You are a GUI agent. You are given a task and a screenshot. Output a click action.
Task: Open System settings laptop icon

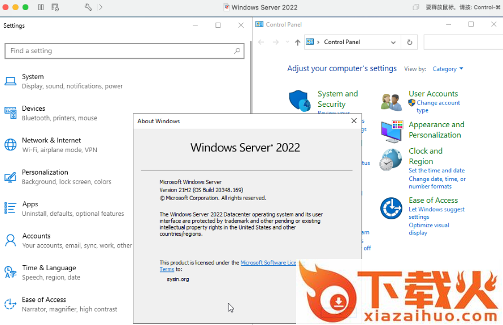click(10, 81)
